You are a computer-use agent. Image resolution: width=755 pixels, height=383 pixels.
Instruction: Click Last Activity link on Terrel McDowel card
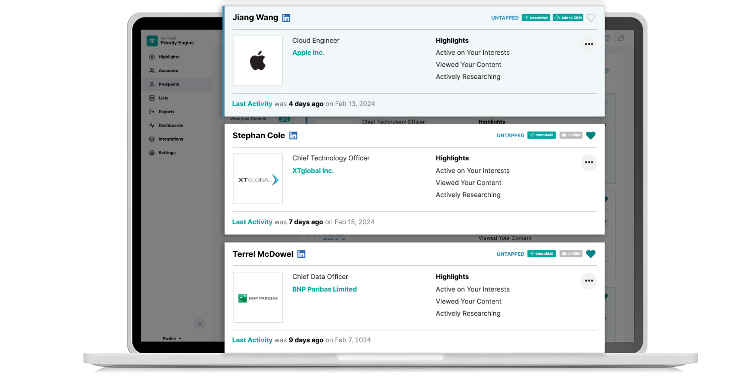[x=252, y=340]
